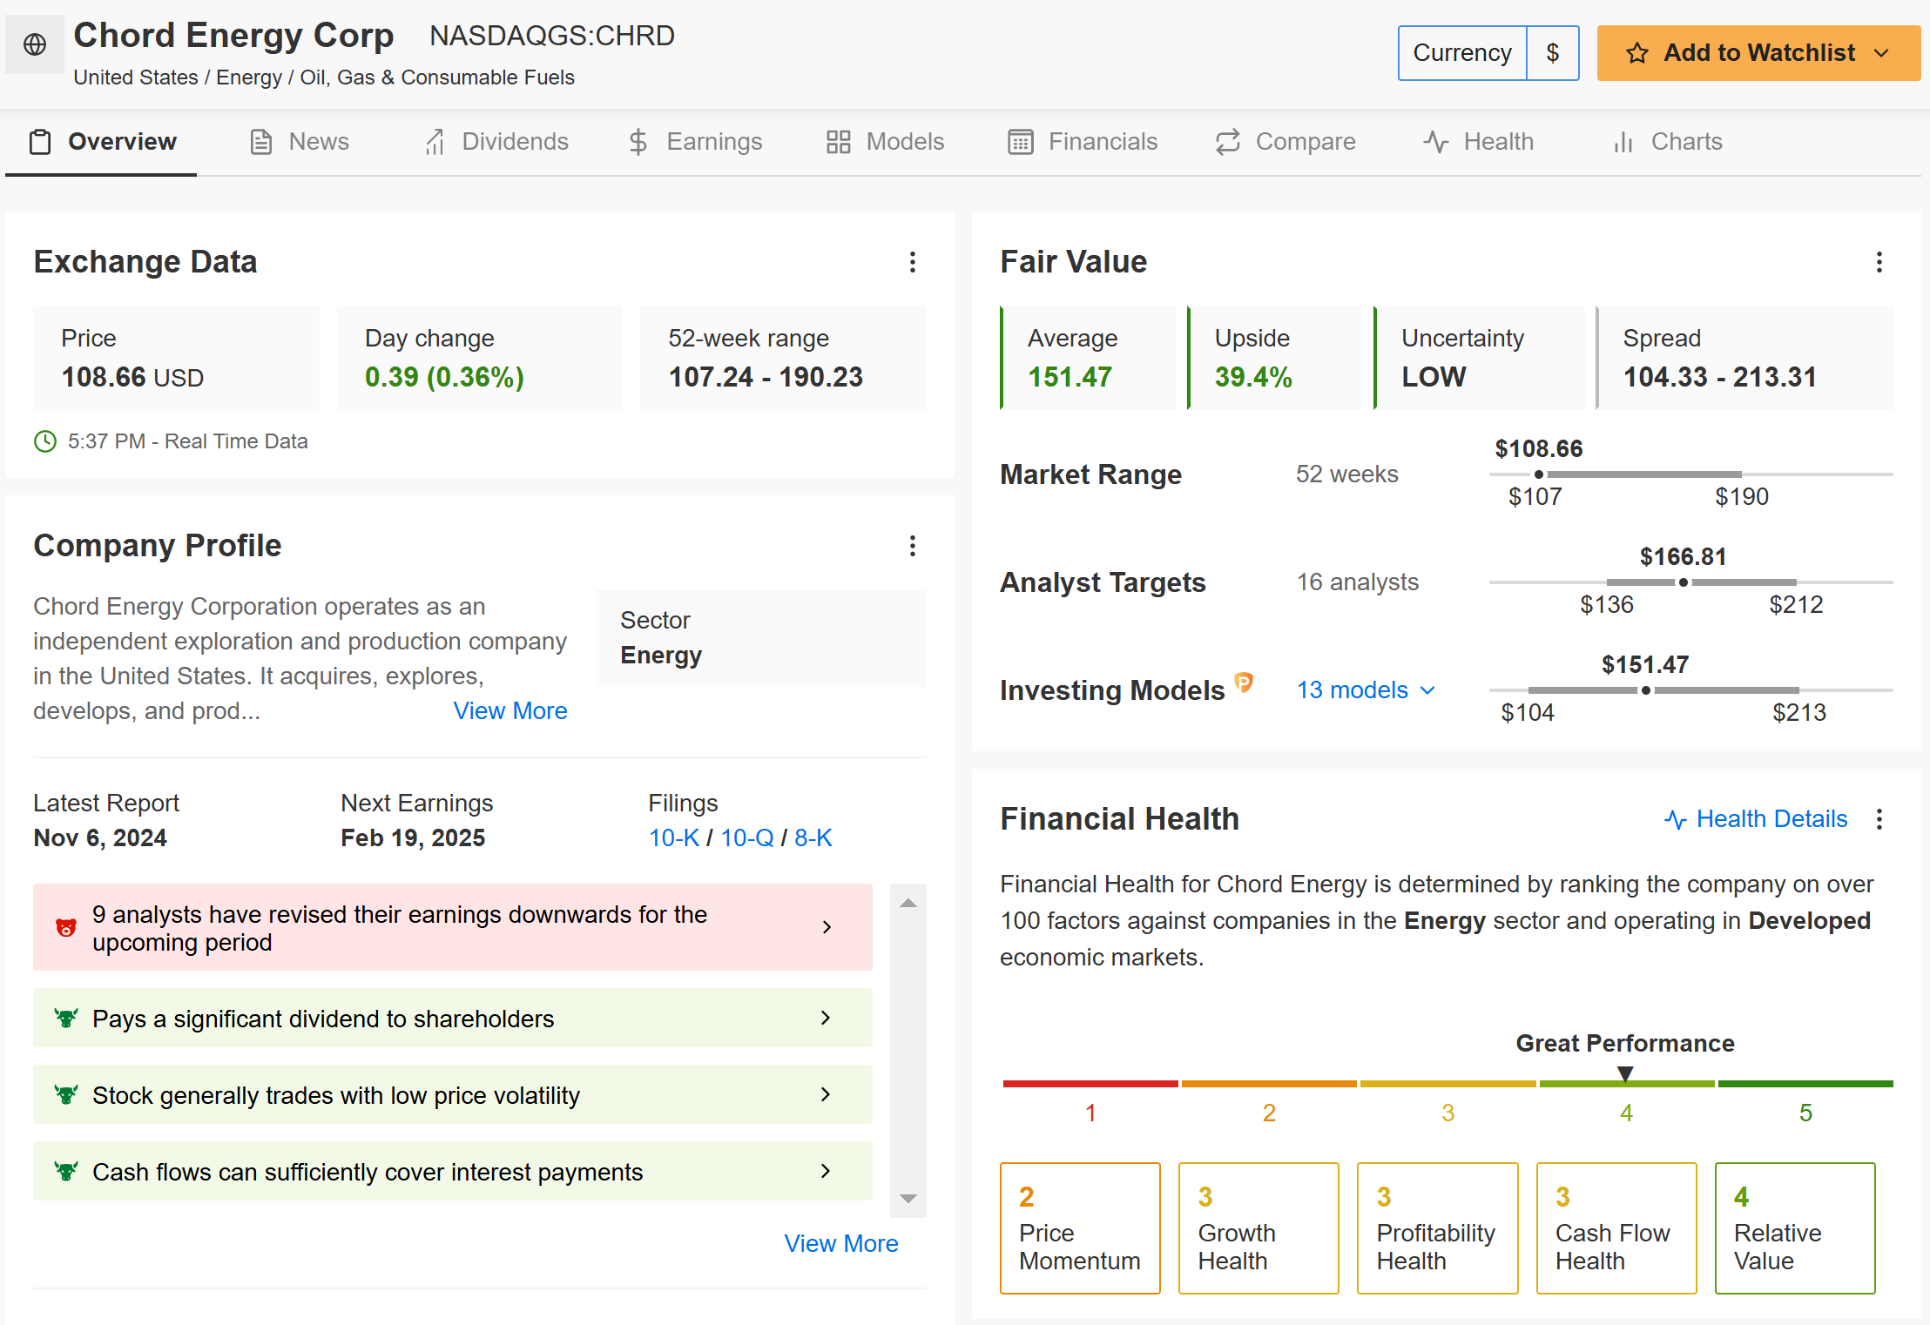Image resolution: width=1930 pixels, height=1325 pixels.
Task: Click the Charts bar icon
Action: 1623,142
